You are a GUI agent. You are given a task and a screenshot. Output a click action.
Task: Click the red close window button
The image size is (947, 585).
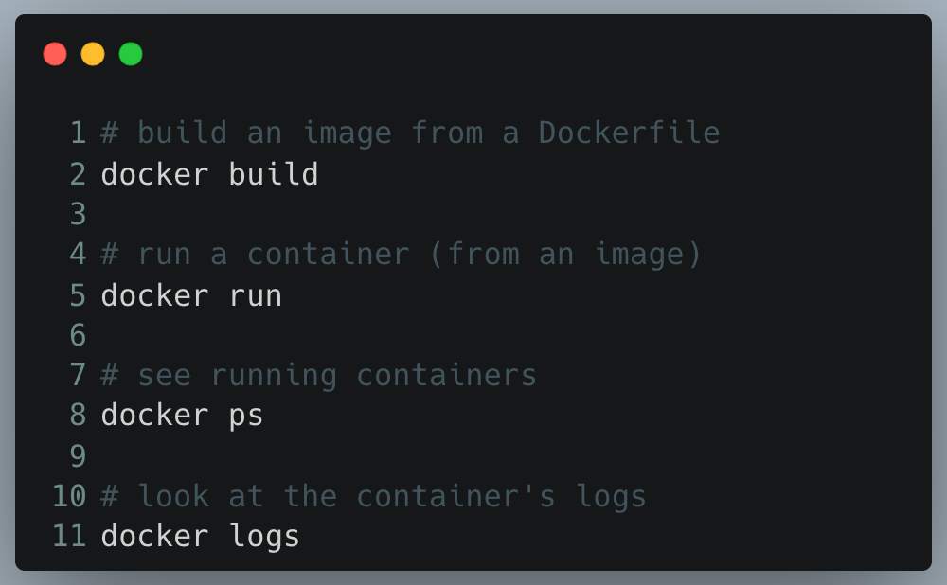click(55, 54)
